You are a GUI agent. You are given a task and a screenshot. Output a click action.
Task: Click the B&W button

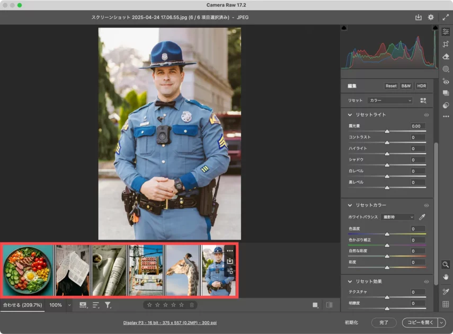(x=406, y=86)
